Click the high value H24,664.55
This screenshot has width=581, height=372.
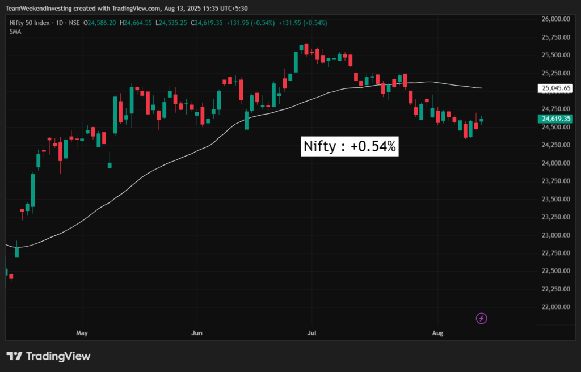(x=136, y=23)
